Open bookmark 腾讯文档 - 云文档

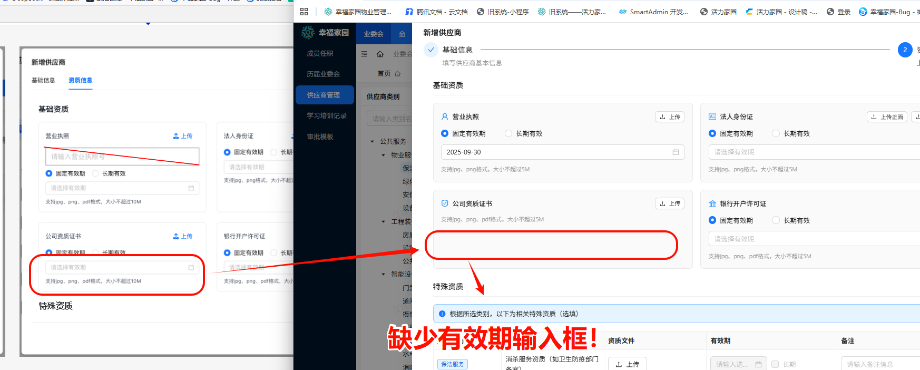click(436, 12)
